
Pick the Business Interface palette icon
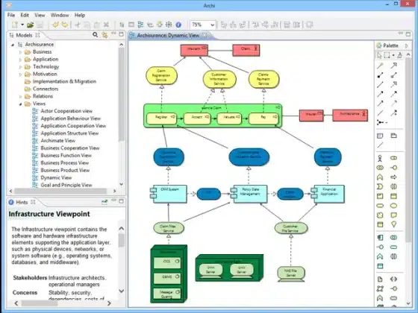click(393, 168)
